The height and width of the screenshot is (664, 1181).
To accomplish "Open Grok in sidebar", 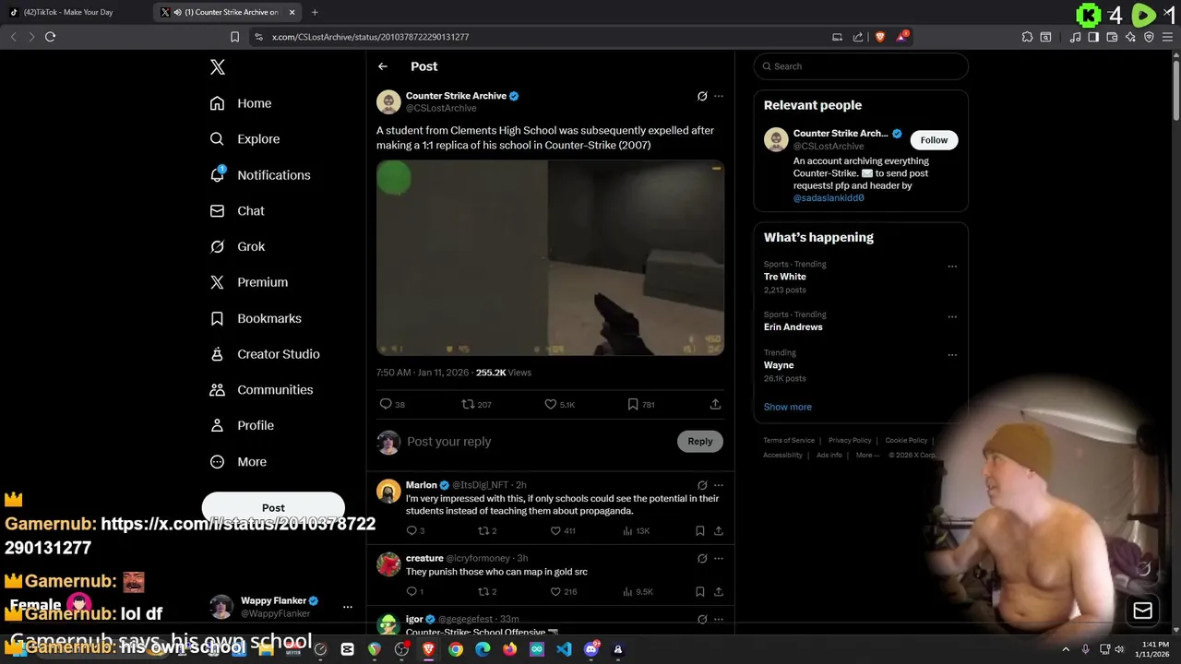I will click(x=237, y=247).
